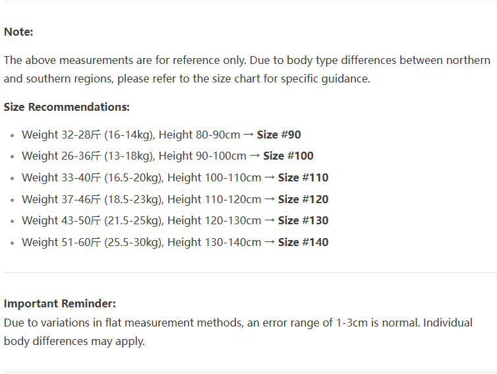Image resolution: width=497 pixels, height=374 pixels.
Task: Click the arrow before Size #90
Action: coord(248,135)
